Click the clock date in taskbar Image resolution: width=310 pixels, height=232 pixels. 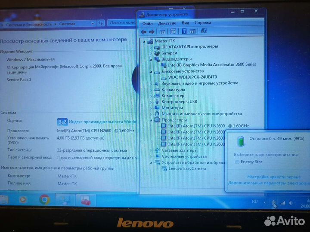[305, 203]
